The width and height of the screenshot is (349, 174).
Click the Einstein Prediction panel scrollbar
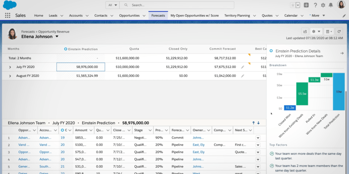tap(346, 132)
